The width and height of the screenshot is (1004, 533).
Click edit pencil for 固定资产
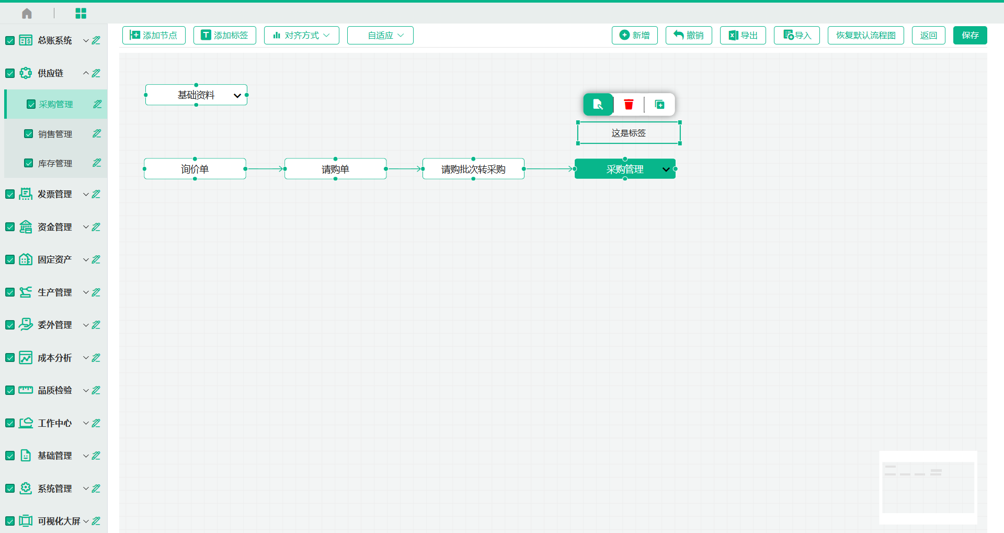click(96, 259)
